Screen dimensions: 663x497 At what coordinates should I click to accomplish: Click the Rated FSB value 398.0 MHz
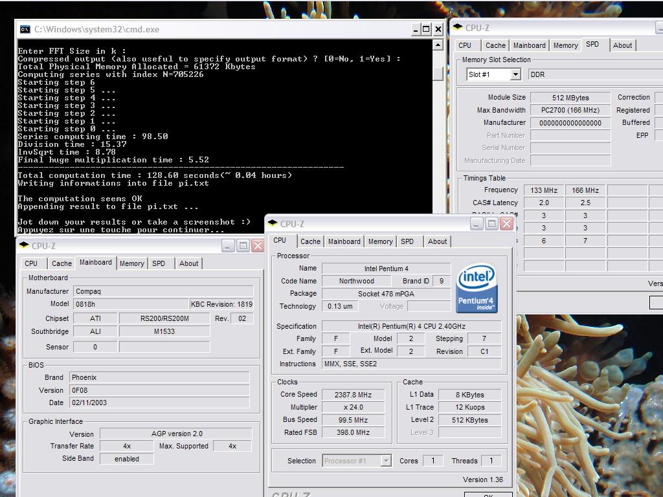coord(353,432)
